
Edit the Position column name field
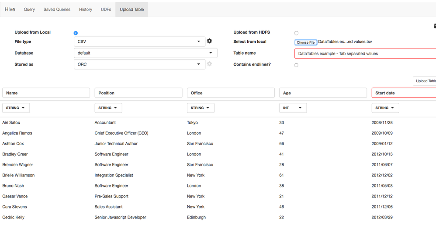click(138, 93)
